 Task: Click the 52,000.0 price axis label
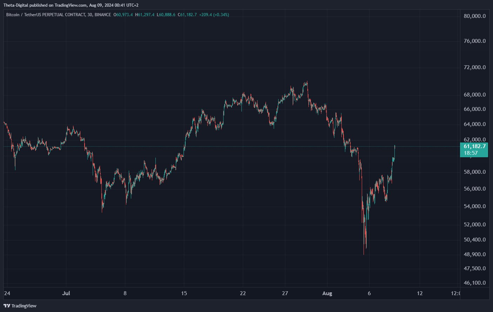tap(475, 225)
